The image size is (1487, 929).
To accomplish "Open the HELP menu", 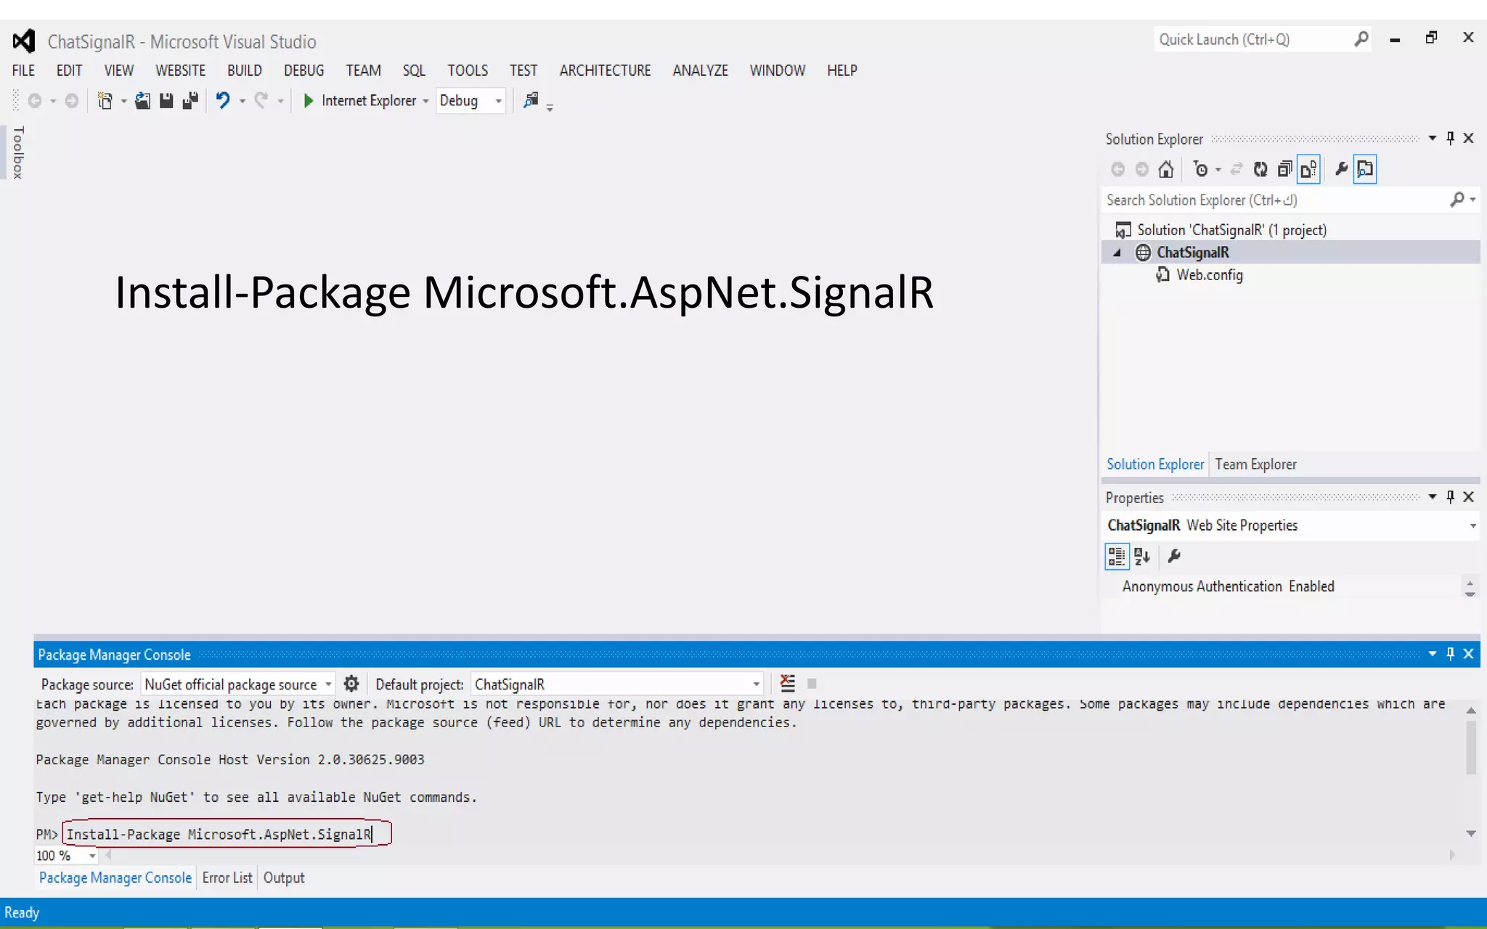I will coord(842,70).
